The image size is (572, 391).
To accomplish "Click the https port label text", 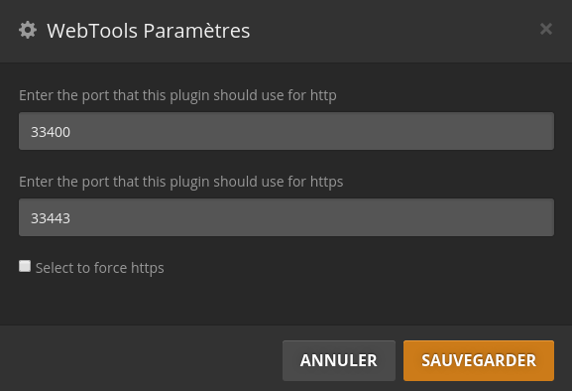I will pyautogui.click(x=181, y=182).
